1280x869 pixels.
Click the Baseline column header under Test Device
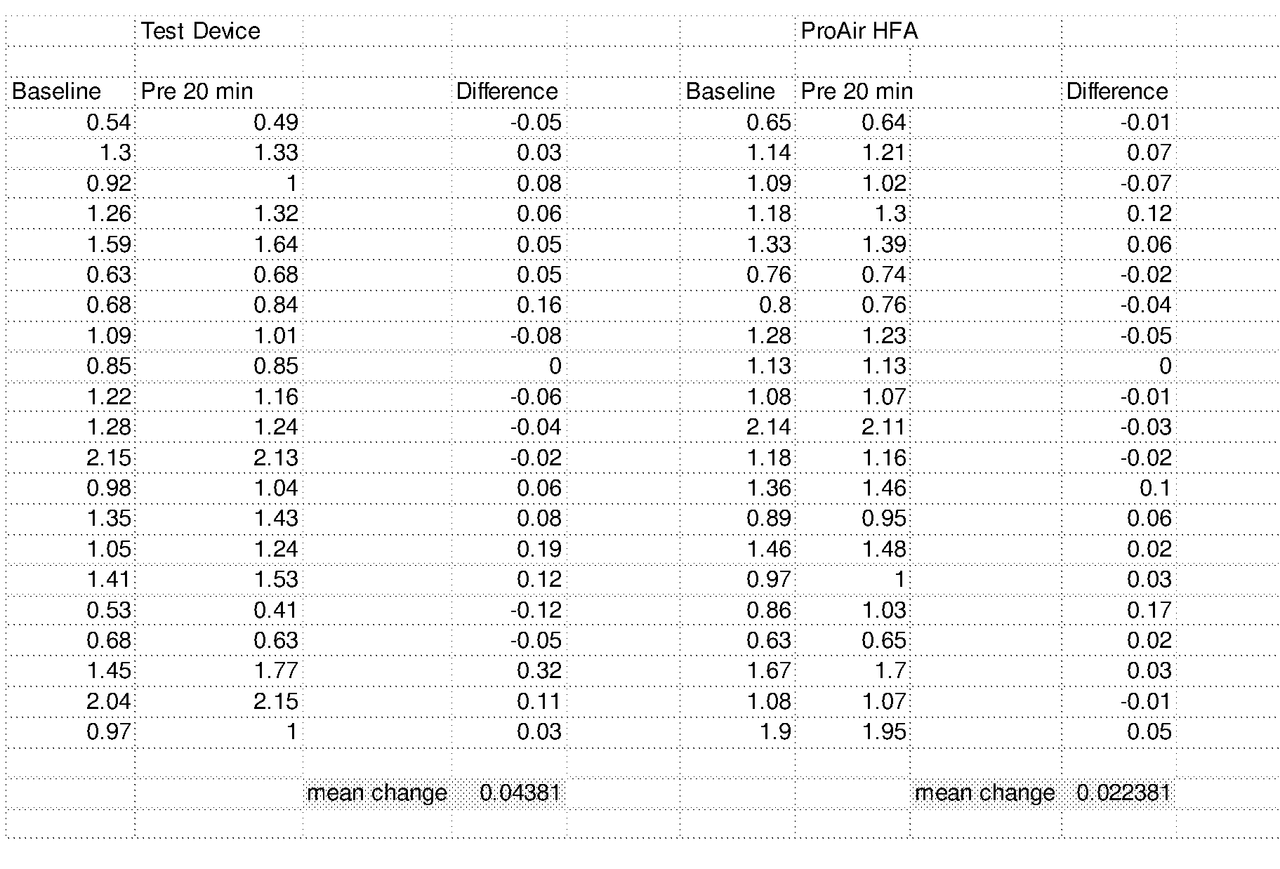point(56,91)
